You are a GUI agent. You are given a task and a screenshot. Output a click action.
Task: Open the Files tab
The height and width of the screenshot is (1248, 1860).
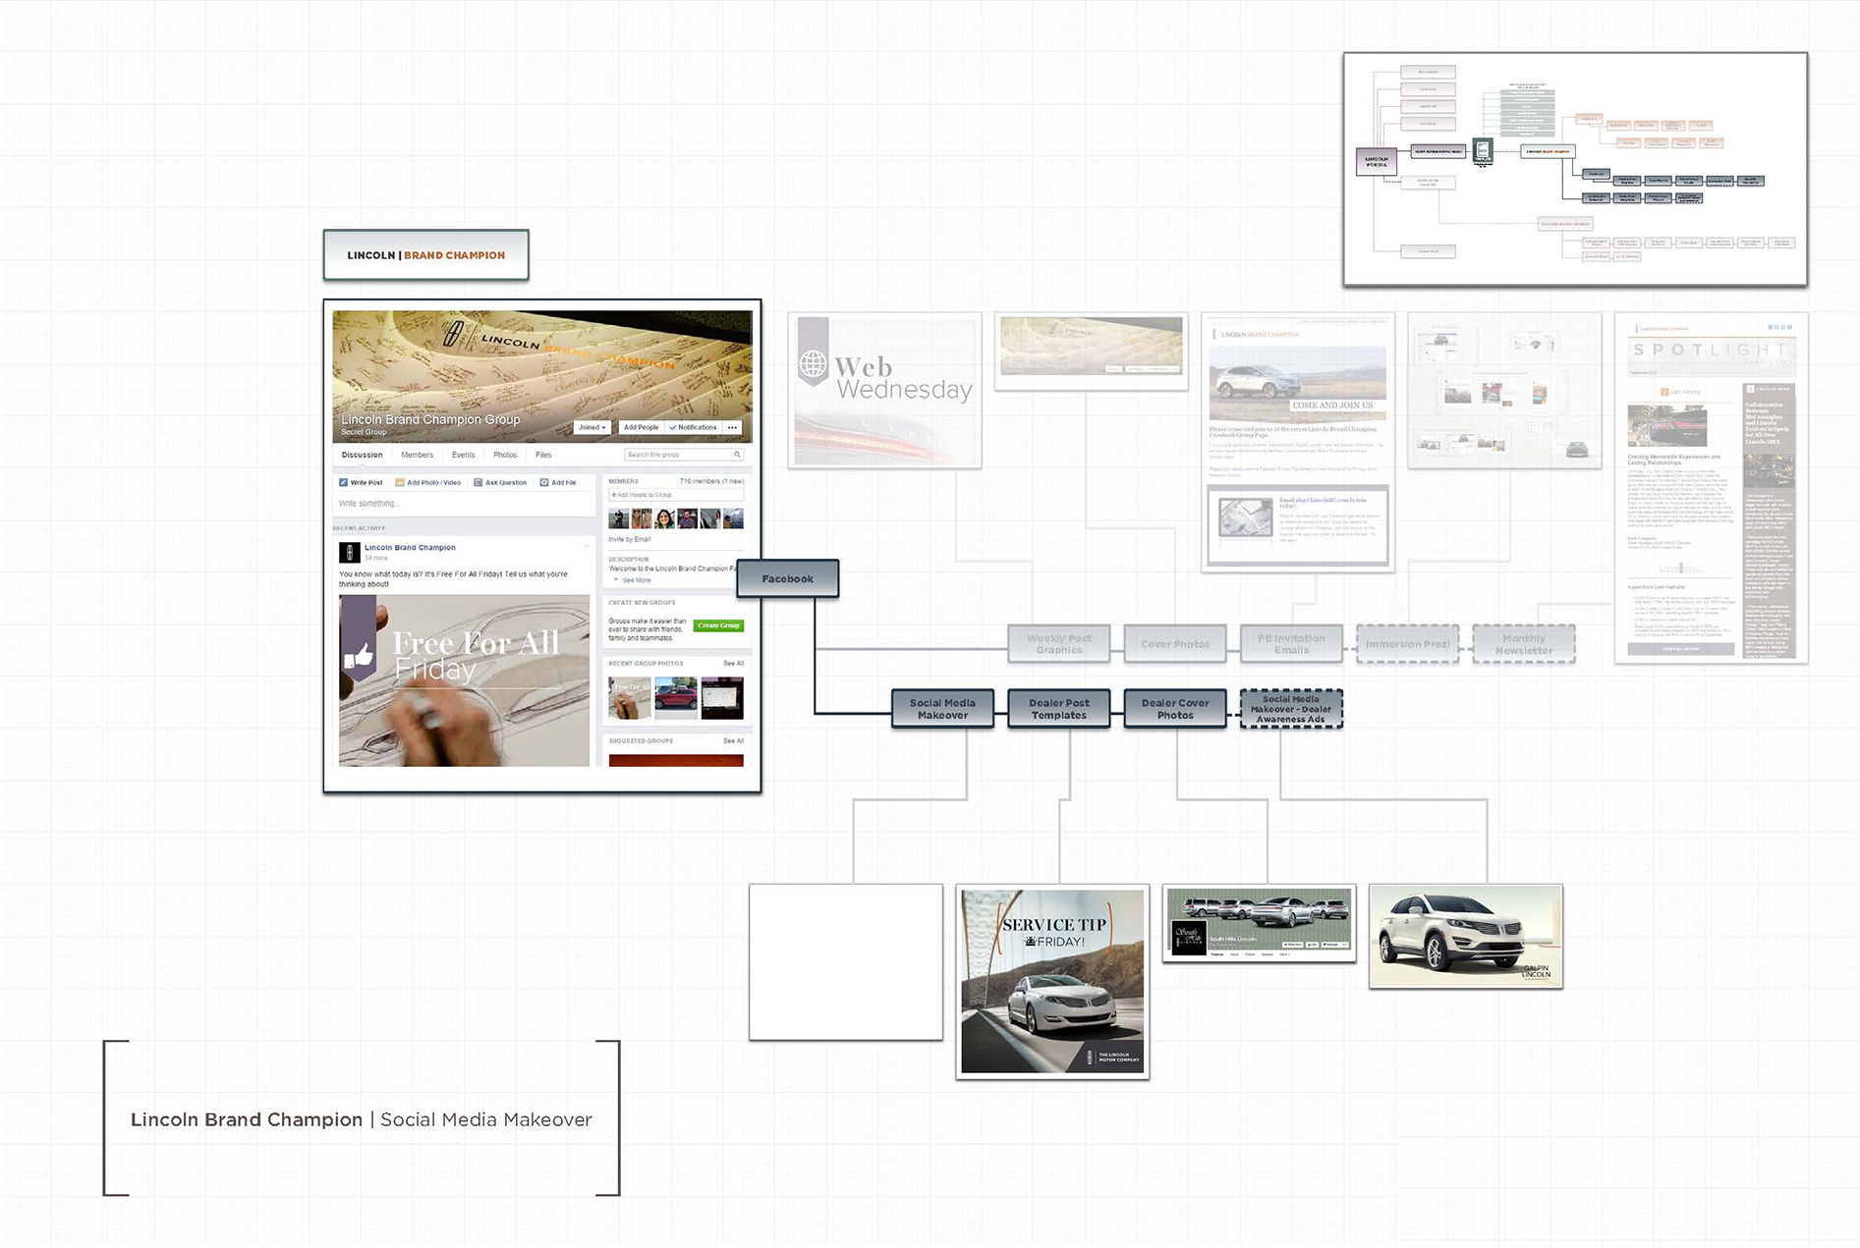tap(543, 455)
